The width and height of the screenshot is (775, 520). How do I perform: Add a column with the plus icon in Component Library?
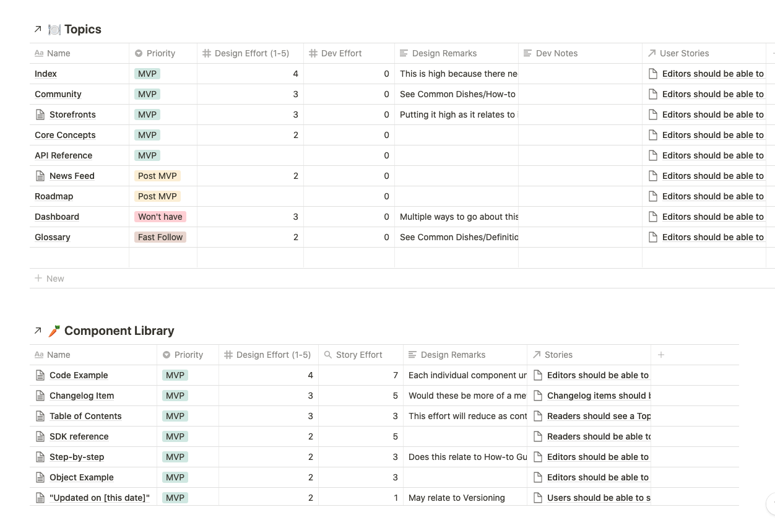661,355
